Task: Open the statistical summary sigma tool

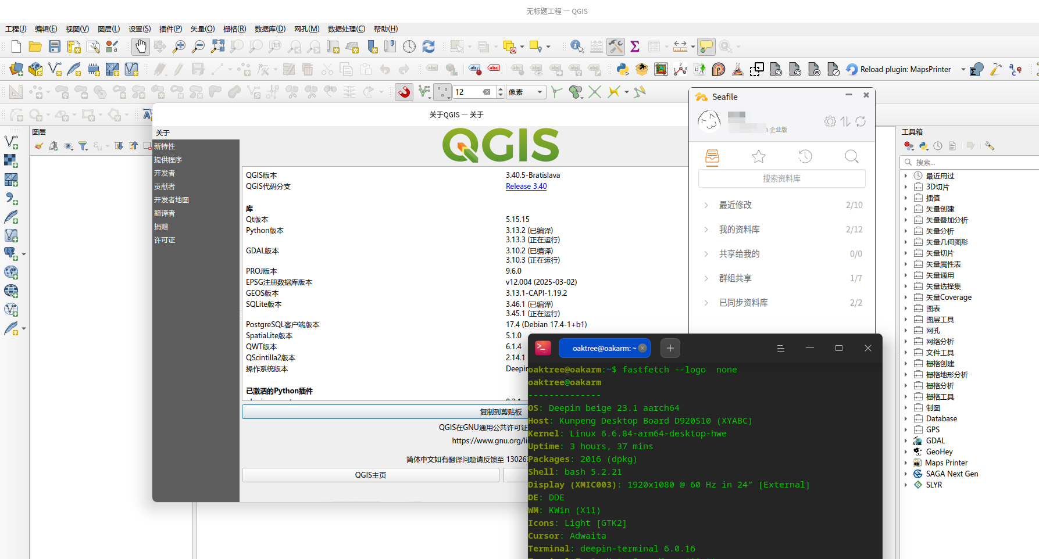Action: [x=635, y=46]
